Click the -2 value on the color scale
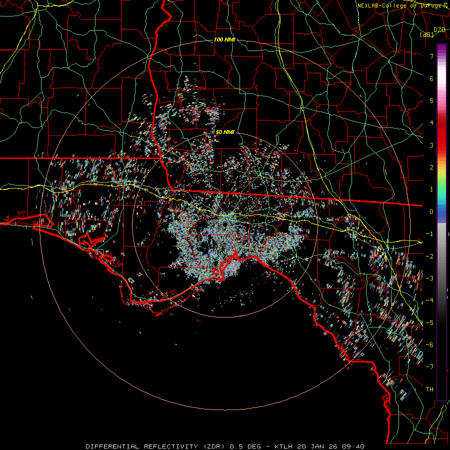This screenshot has width=450, height=450. click(x=429, y=256)
